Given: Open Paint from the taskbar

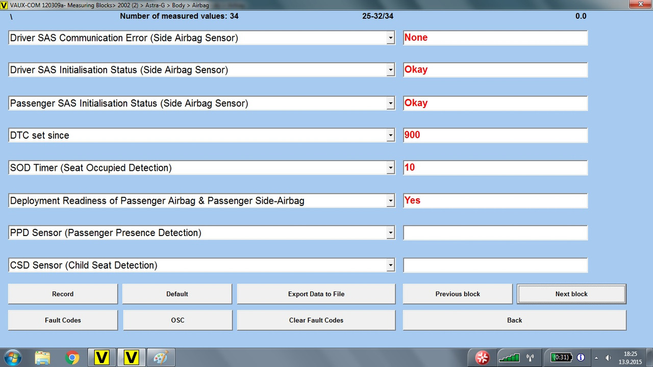Looking at the screenshot, I should click(161, 358).
